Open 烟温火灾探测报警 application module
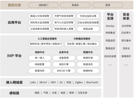 [39, 16]
